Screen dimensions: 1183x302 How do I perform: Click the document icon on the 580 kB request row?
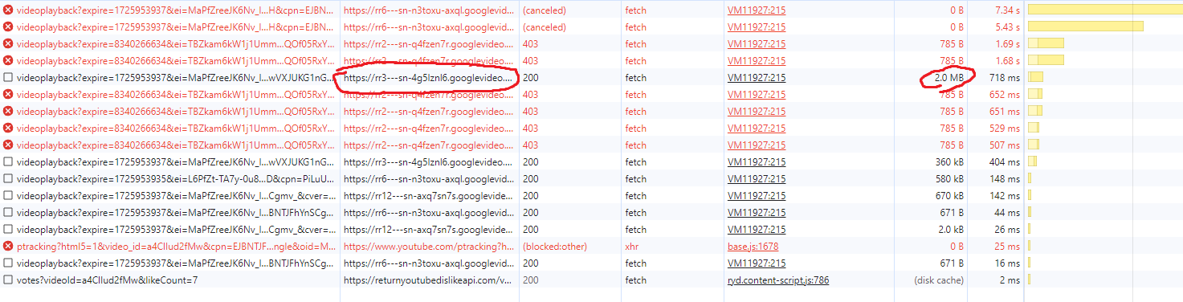coord(8,179)
